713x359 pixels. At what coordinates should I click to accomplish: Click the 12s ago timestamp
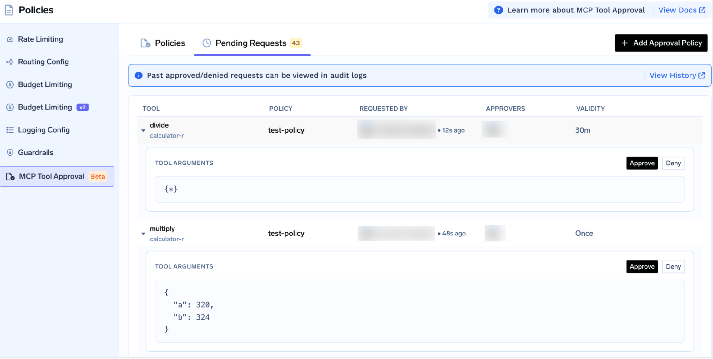[453, 130]
